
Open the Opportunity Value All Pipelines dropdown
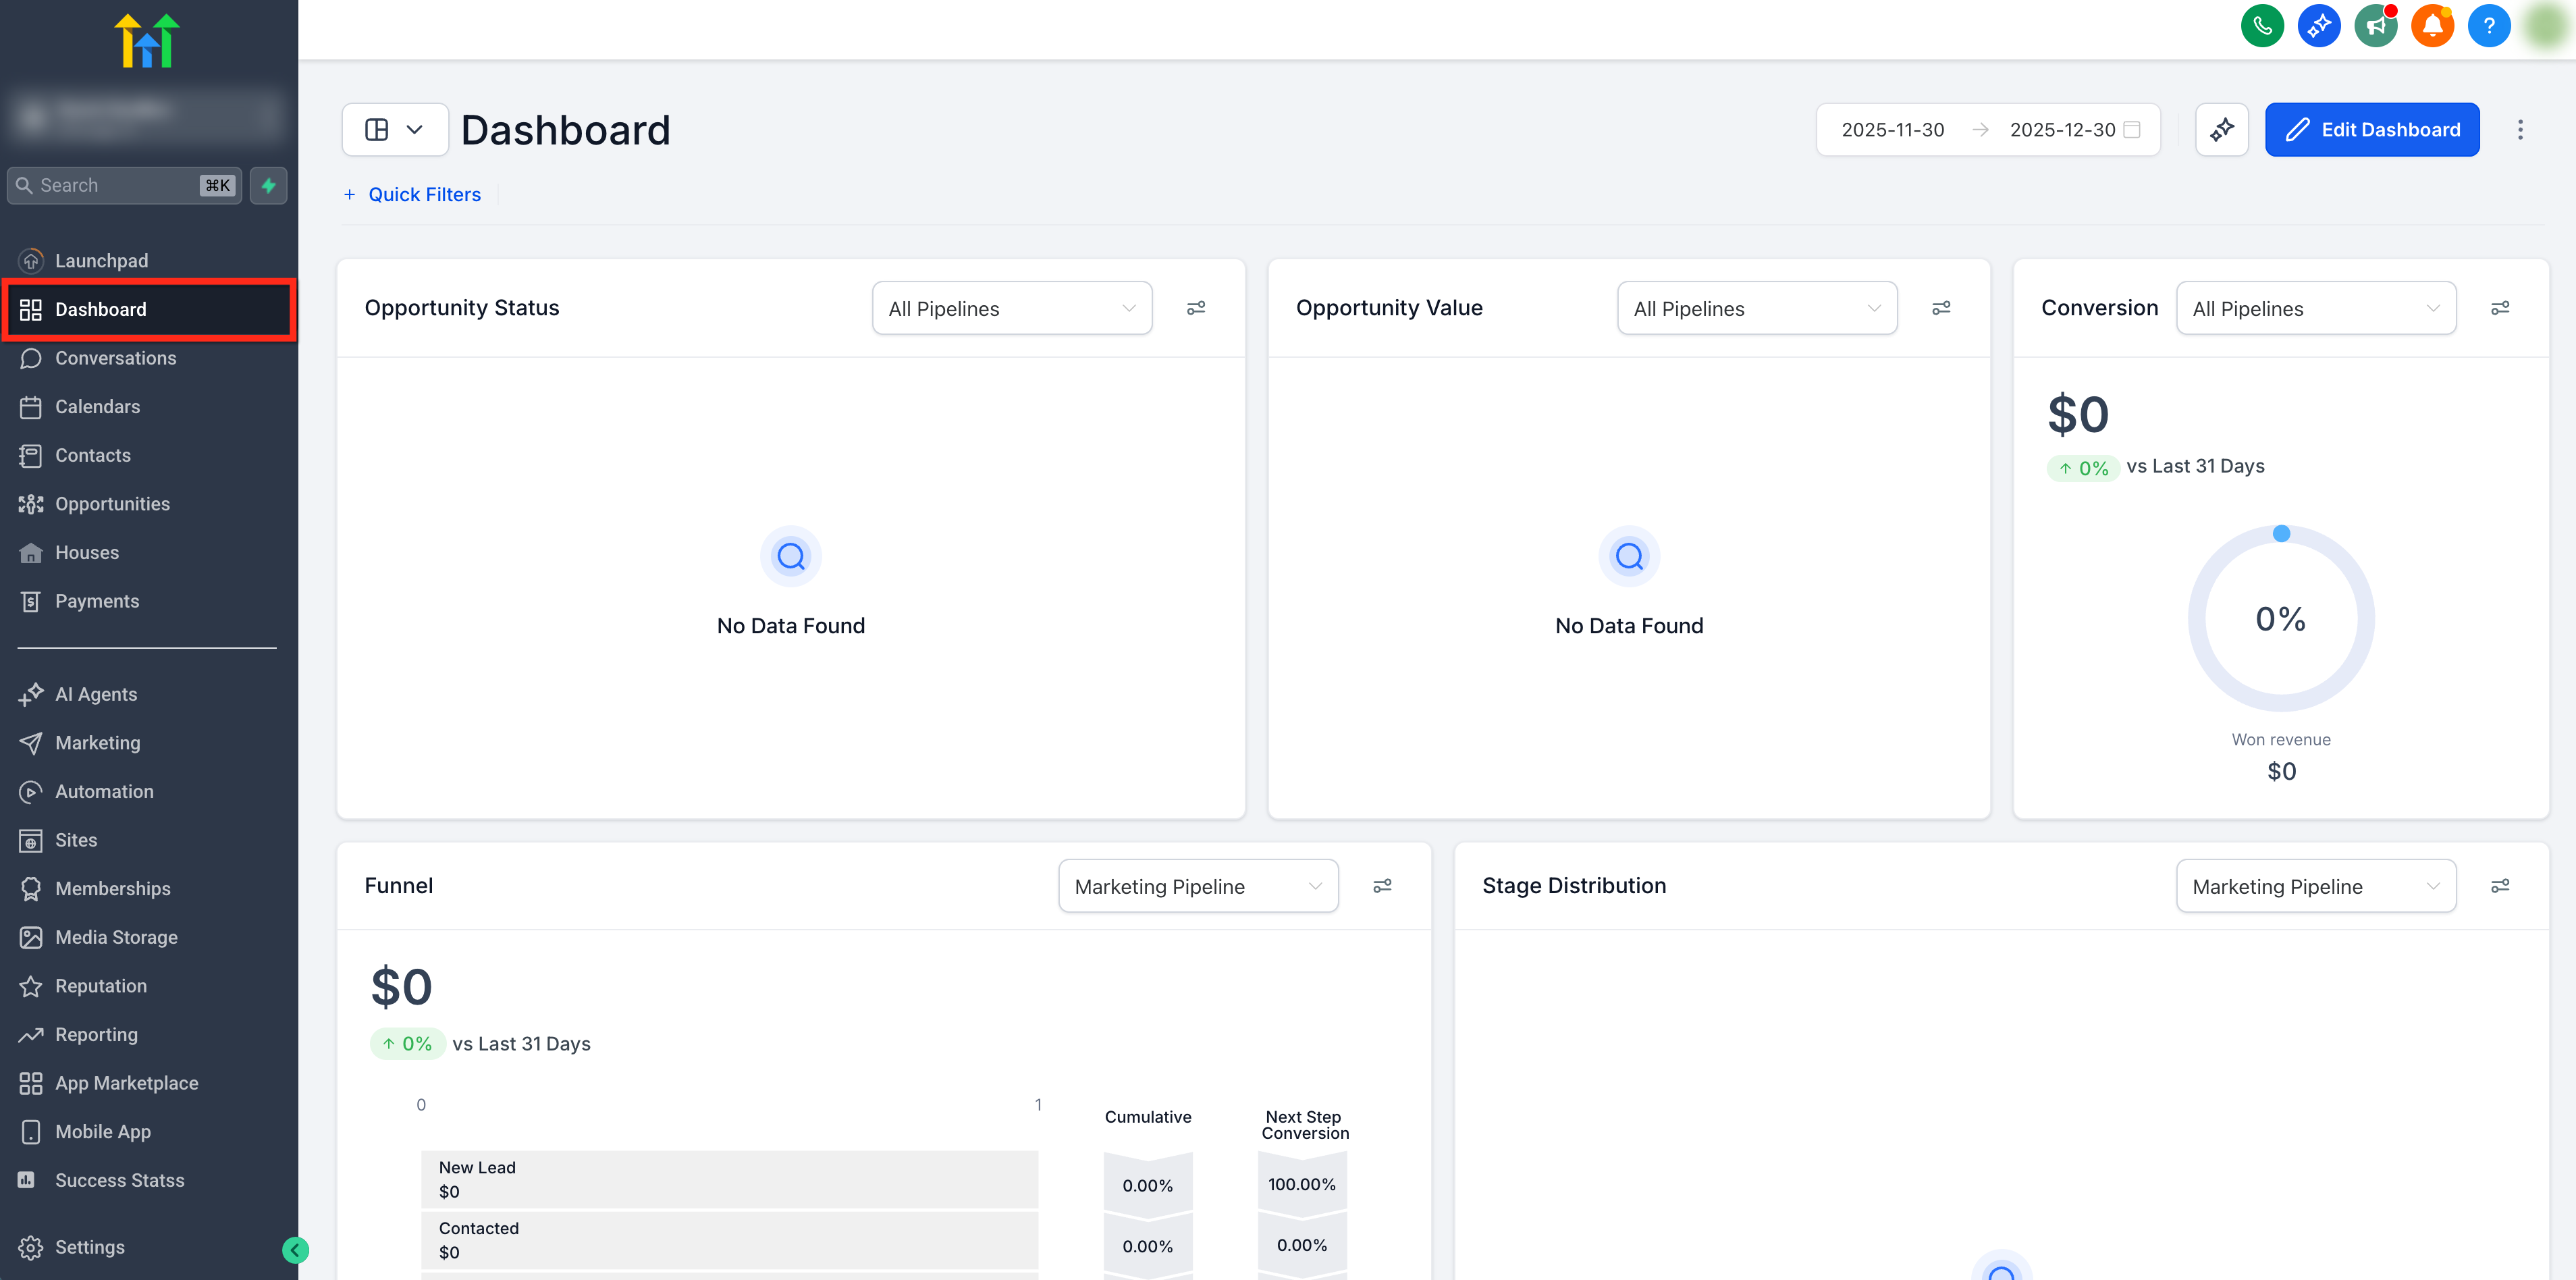(1756, 309)
